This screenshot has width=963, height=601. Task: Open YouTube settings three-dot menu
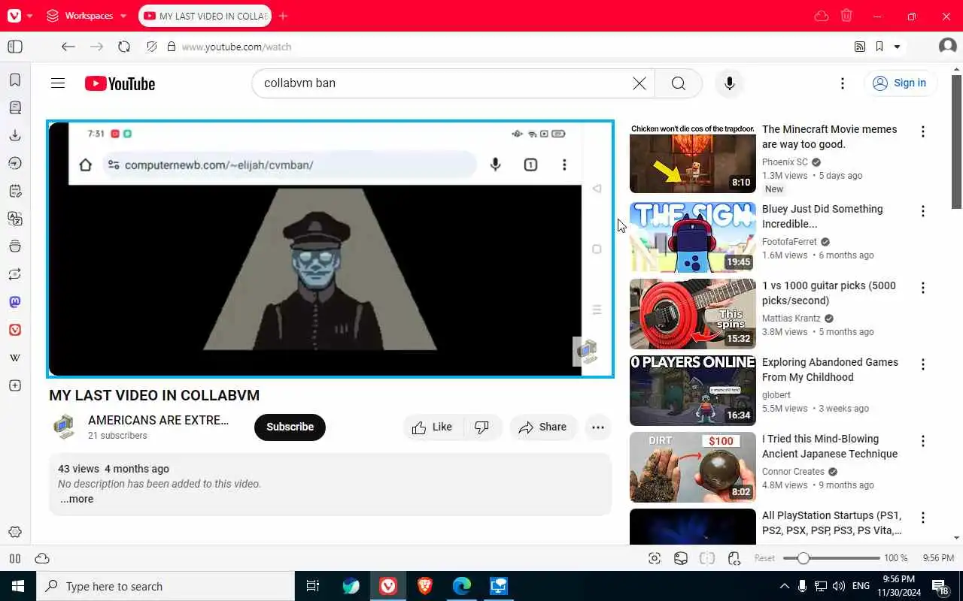tap(843, 83)
